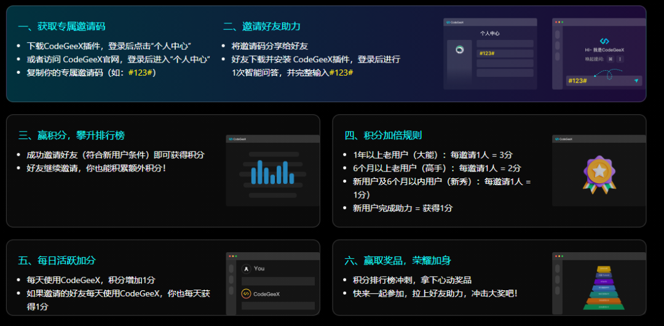This screenshot has height=326, width=664.
Task: Click the #123# code row in 个人中心 mockup
Action: [505, 54]
